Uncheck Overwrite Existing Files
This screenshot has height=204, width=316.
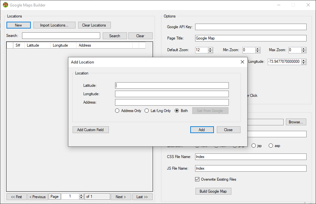coord(197,179)
